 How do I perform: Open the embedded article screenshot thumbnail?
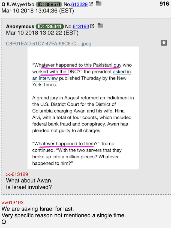[x=83, y=108]
